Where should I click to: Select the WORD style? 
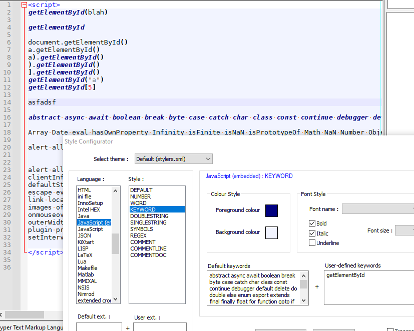click(x=138, y=203)
